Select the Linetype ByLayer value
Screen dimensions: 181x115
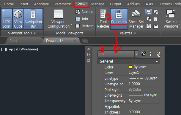pos(144,78)
